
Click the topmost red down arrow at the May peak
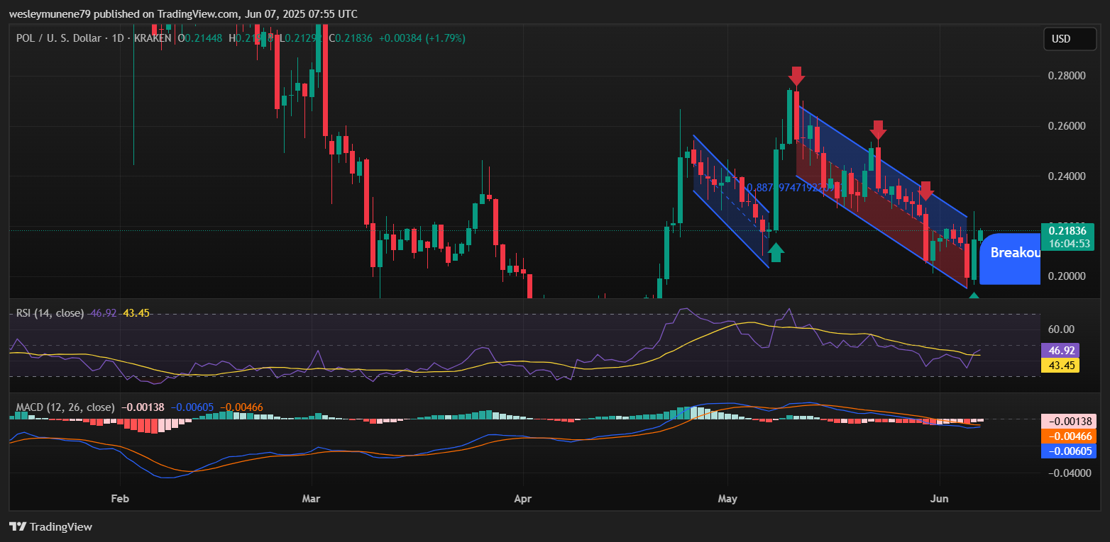pyautogui.click(x=796, y=76)
